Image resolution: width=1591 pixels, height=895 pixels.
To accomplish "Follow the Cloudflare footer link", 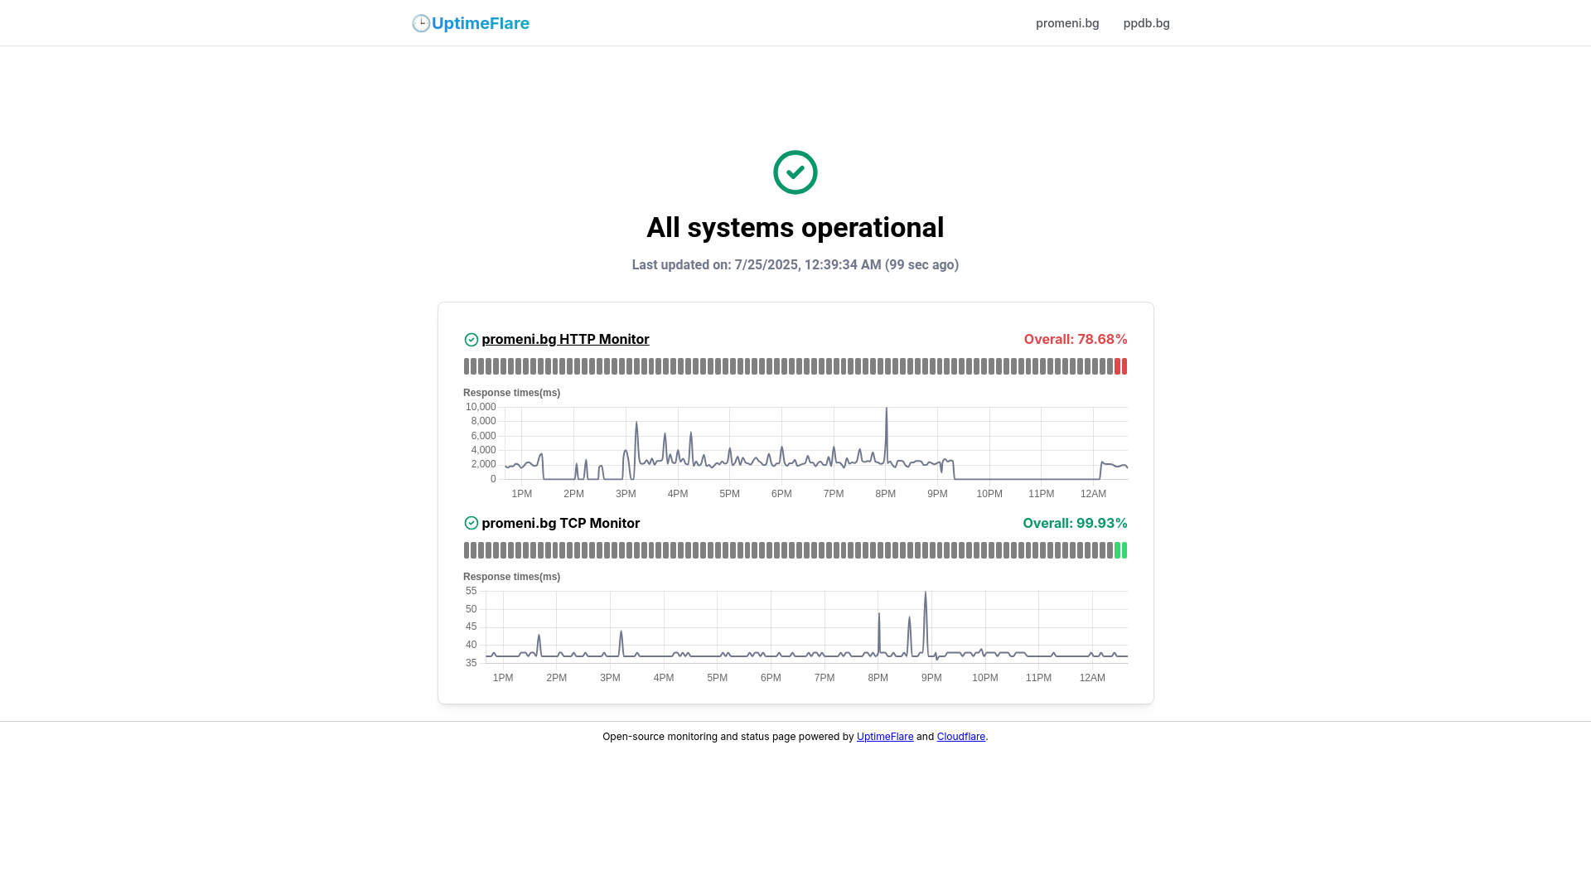I will click(961, 737).
